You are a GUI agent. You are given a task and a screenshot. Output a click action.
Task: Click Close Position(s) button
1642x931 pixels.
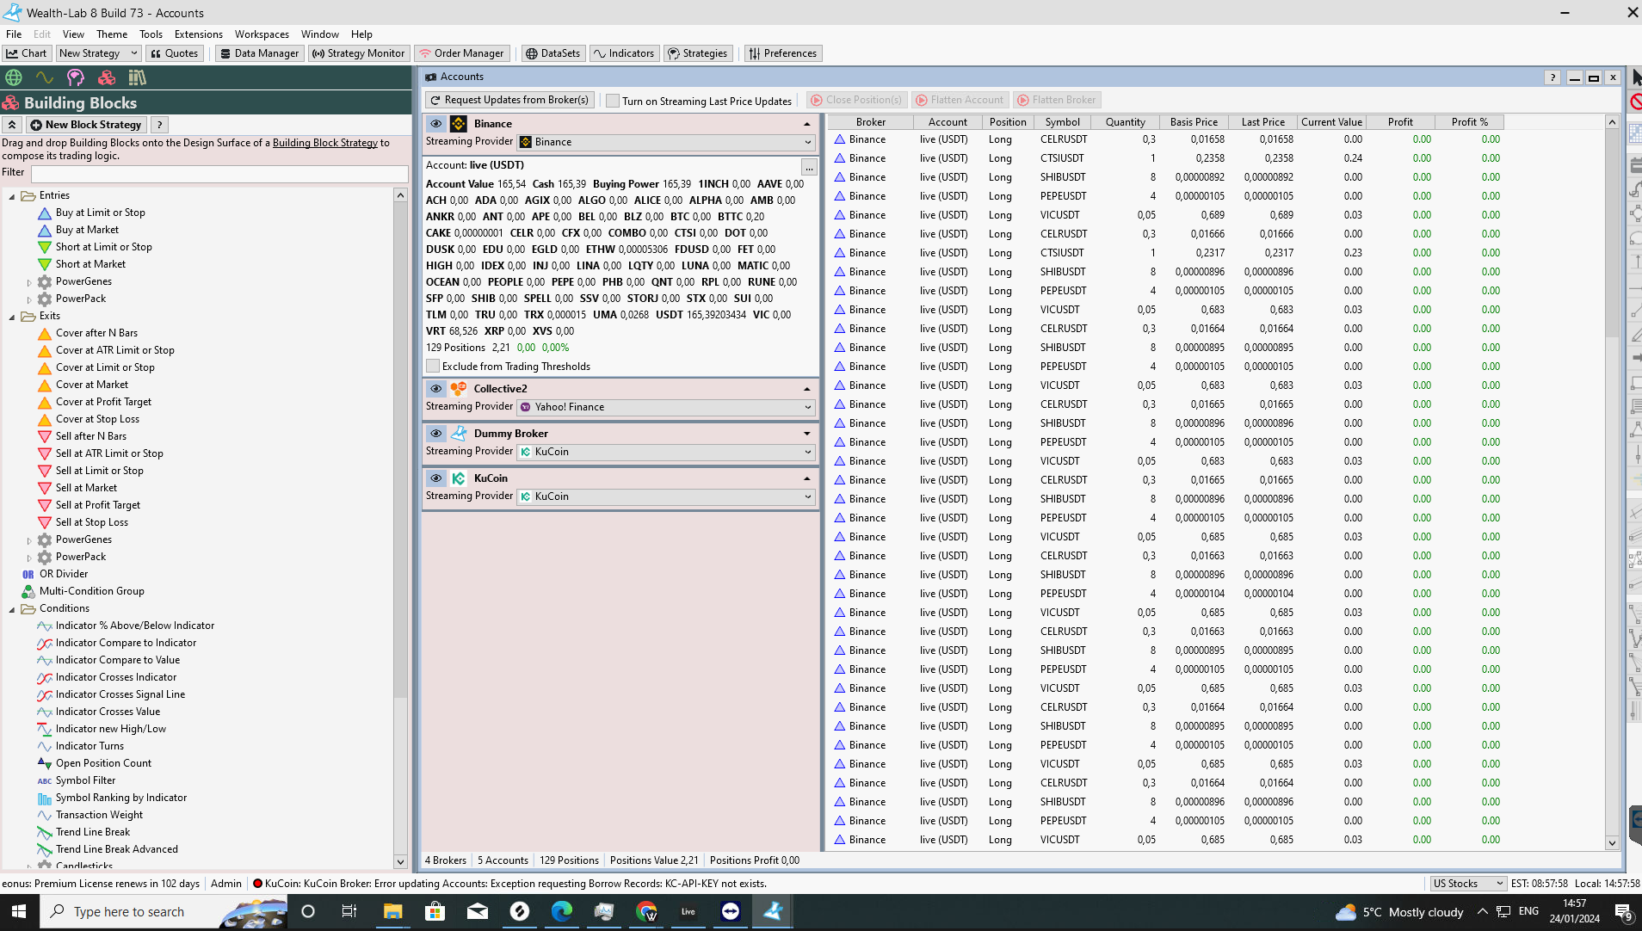[x=856, y=101]
